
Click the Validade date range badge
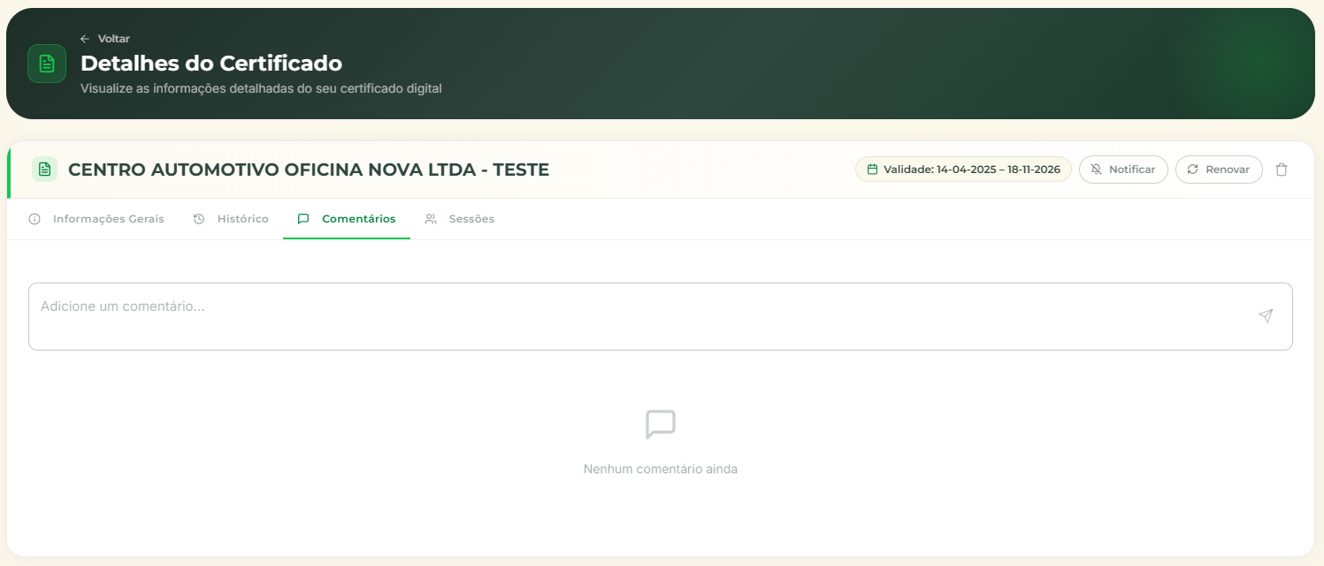click(x=963, y=170)
